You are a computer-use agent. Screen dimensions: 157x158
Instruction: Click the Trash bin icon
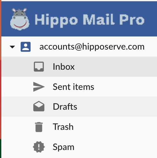pyautogui.click(x=39, y=127)
